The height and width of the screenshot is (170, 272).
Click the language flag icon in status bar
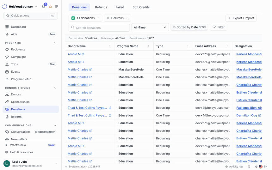coord(261,167)
